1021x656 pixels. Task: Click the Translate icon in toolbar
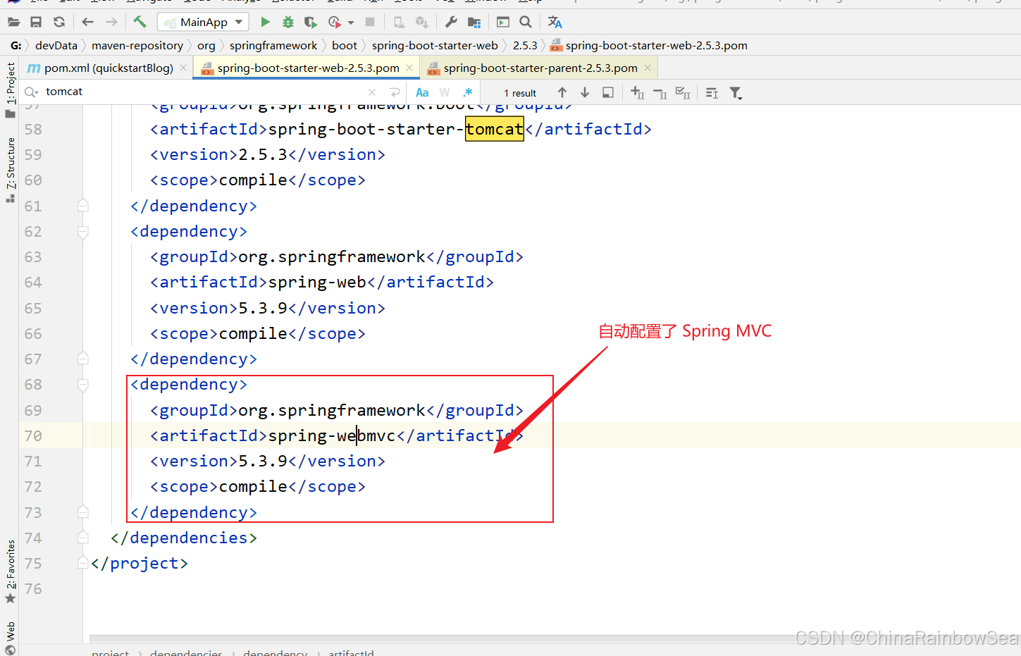click(555, 22)
